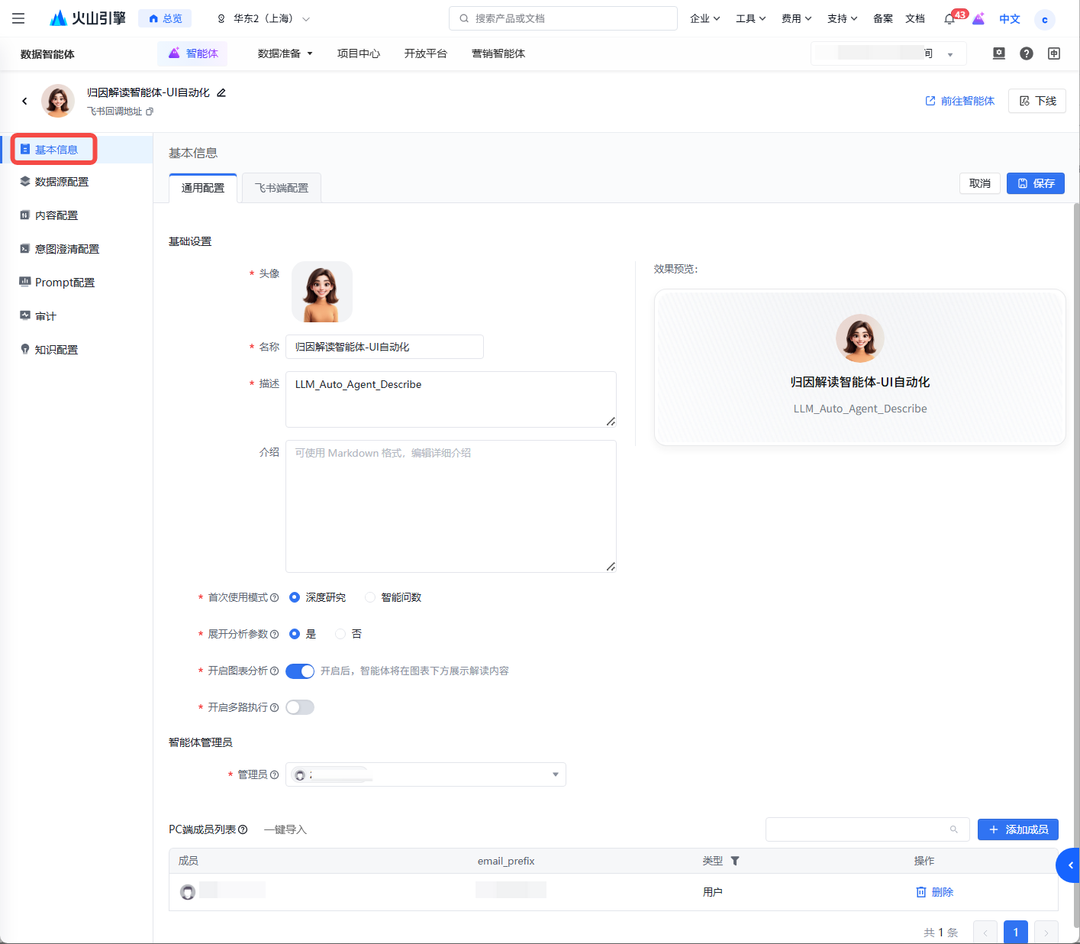Click the 添加成员 button
The width and height of the screenshot is (1080, 944).
click(1018, 829)
